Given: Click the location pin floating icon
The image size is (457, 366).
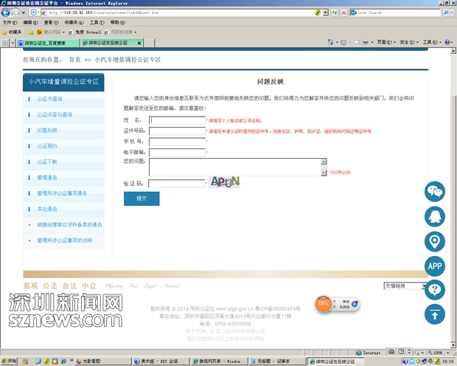Looking at the screenshot, I should (x=435, y=241).
